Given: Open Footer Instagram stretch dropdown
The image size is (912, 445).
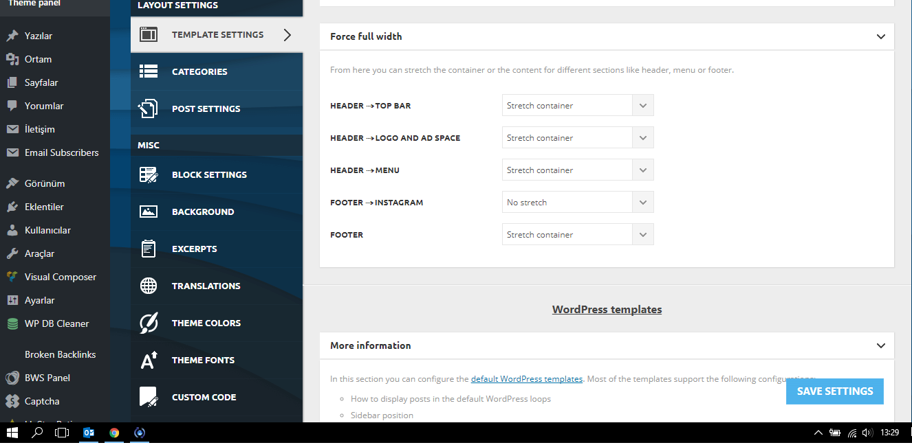Looking at the screenshot, I should [x=578, y=203].
